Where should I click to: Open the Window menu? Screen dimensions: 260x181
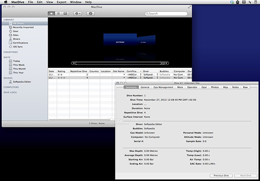pos(76,2)
